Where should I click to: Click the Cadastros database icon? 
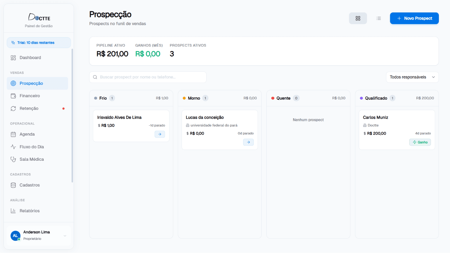pos(13,185)
